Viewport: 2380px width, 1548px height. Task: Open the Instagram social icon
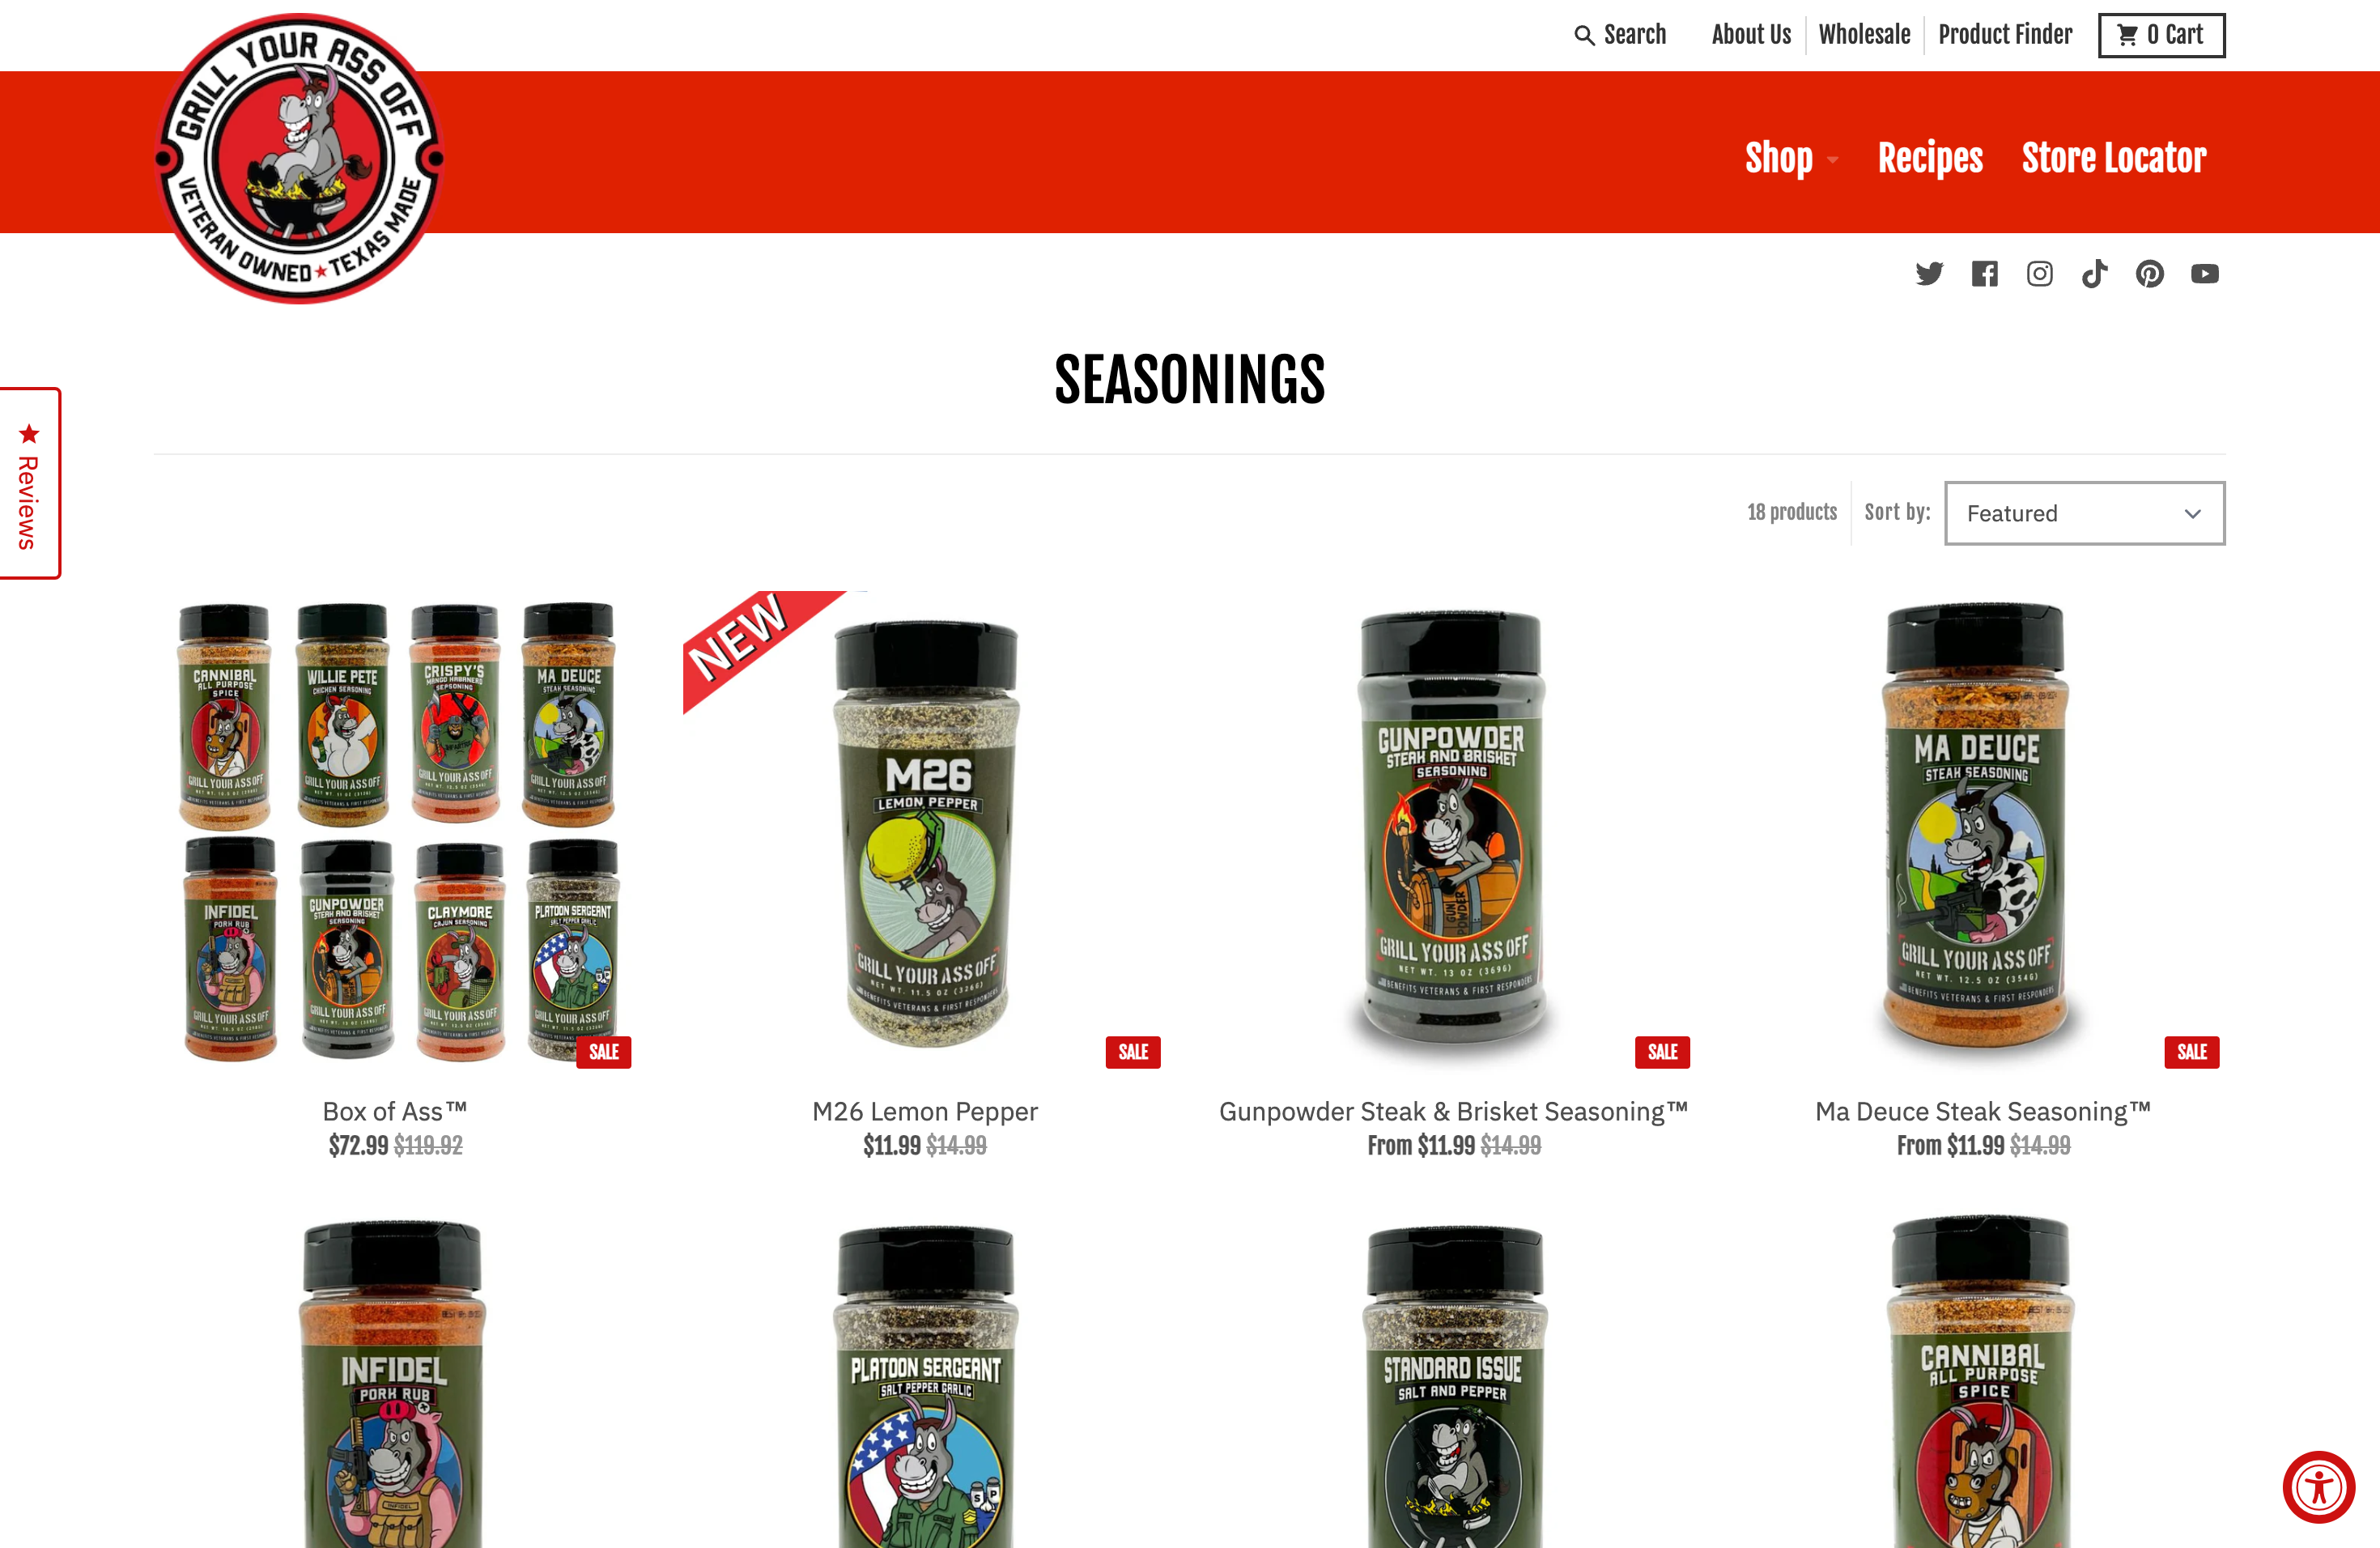pyautogui.click(x=2039, y=274)
